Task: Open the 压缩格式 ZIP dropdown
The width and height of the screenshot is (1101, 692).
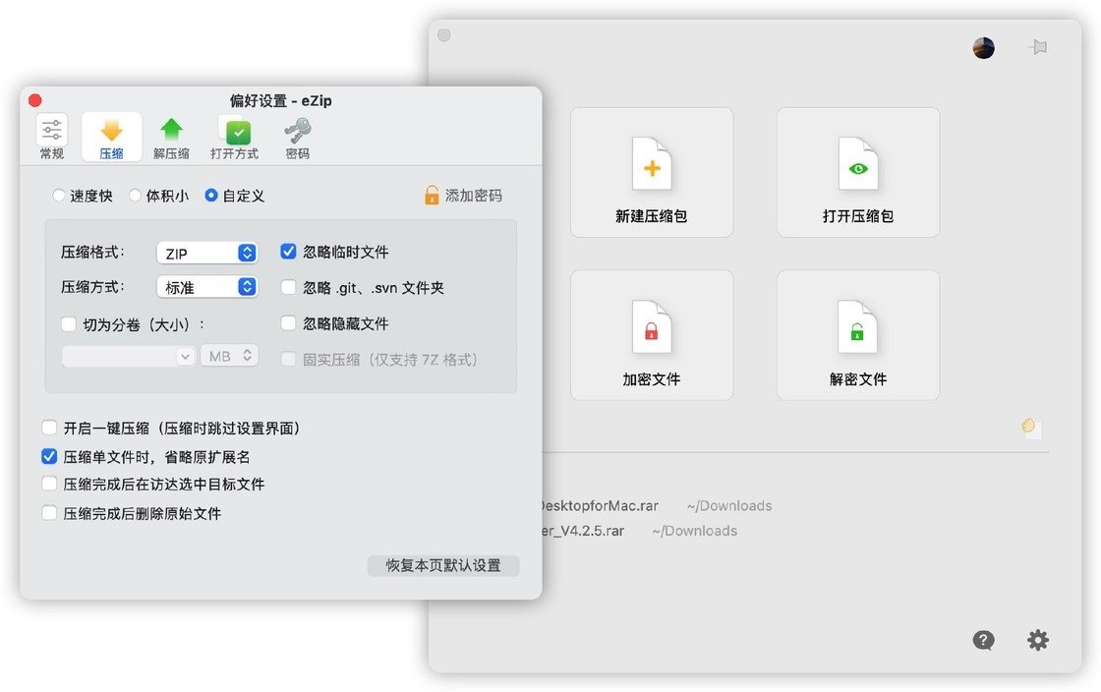Action: (207, 253)
